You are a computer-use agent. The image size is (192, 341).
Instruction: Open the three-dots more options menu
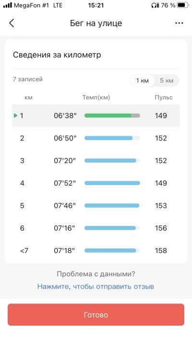tap(179, 23)
